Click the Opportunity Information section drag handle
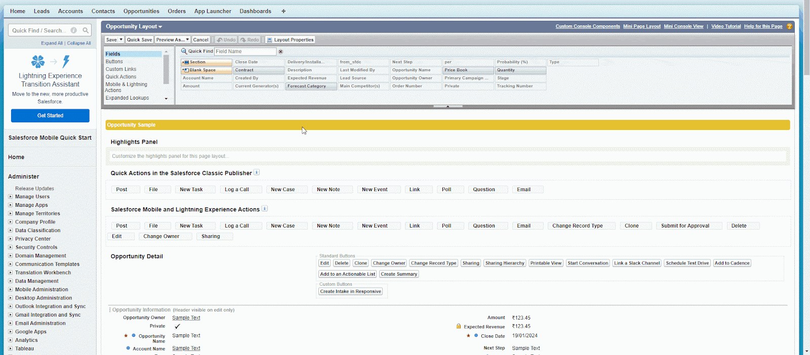 click(110, 310)
